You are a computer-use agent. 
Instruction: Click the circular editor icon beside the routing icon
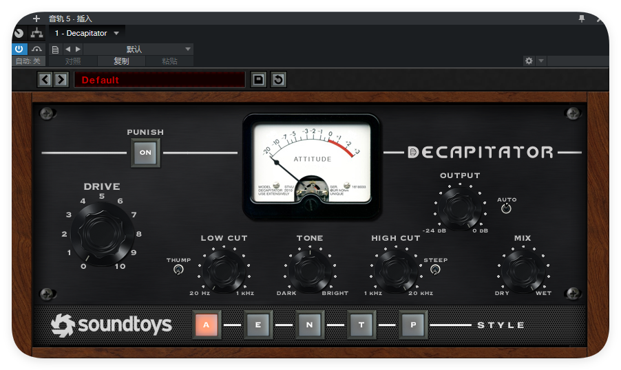click(x=19, y=33)
